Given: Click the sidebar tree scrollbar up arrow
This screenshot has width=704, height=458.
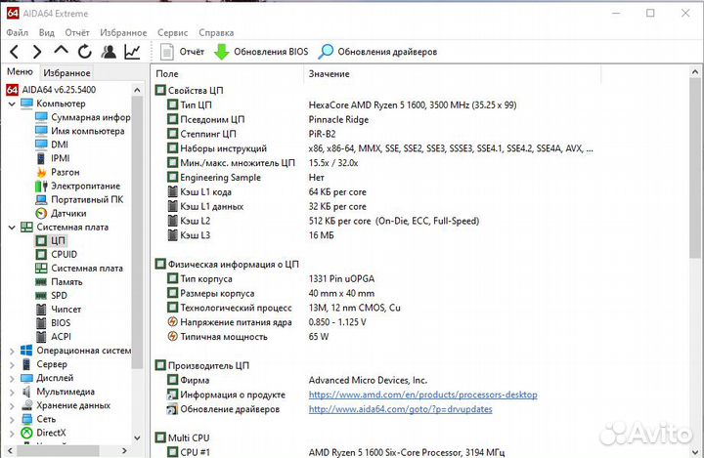Looking at the screenshot, I should pos(138,90).
